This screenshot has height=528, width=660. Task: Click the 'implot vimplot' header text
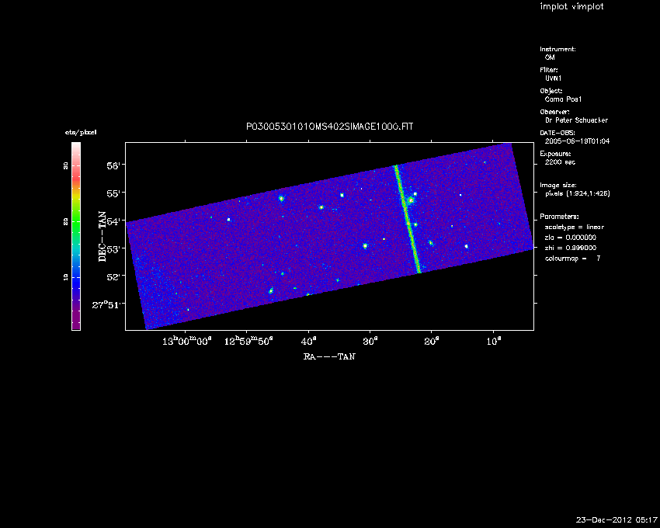coord(571,6)
